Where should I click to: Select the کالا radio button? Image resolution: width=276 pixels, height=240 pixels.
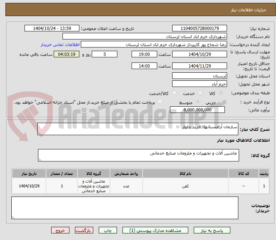pyautogui.click(x=221, y=93)
